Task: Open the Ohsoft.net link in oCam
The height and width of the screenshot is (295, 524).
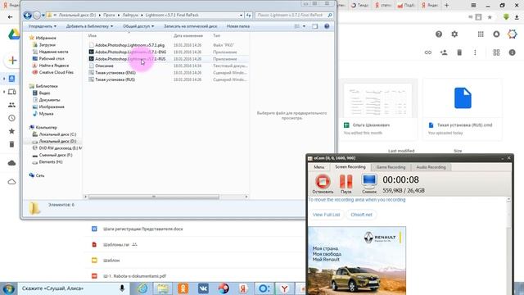Action: pos(361,215)
